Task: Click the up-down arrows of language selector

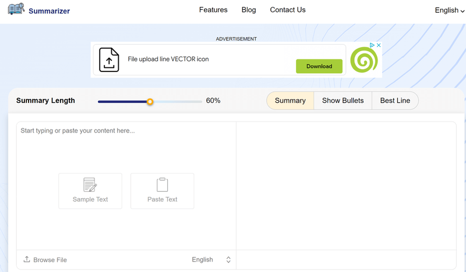Action: 228,260
